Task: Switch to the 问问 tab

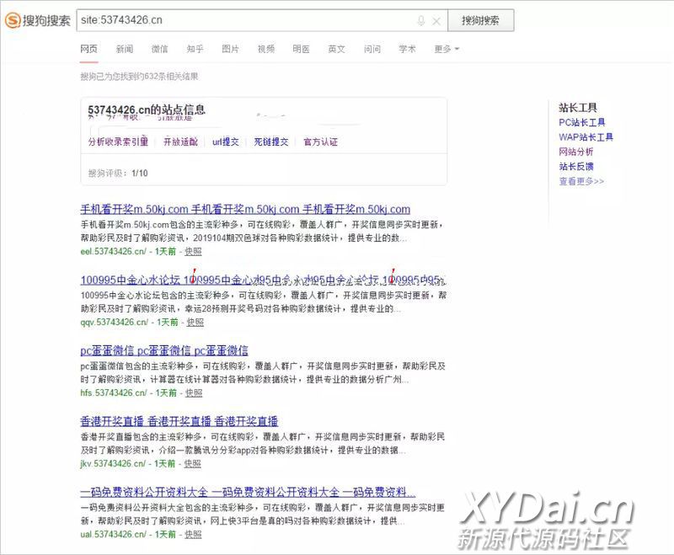Action: [x=372, y=49]
